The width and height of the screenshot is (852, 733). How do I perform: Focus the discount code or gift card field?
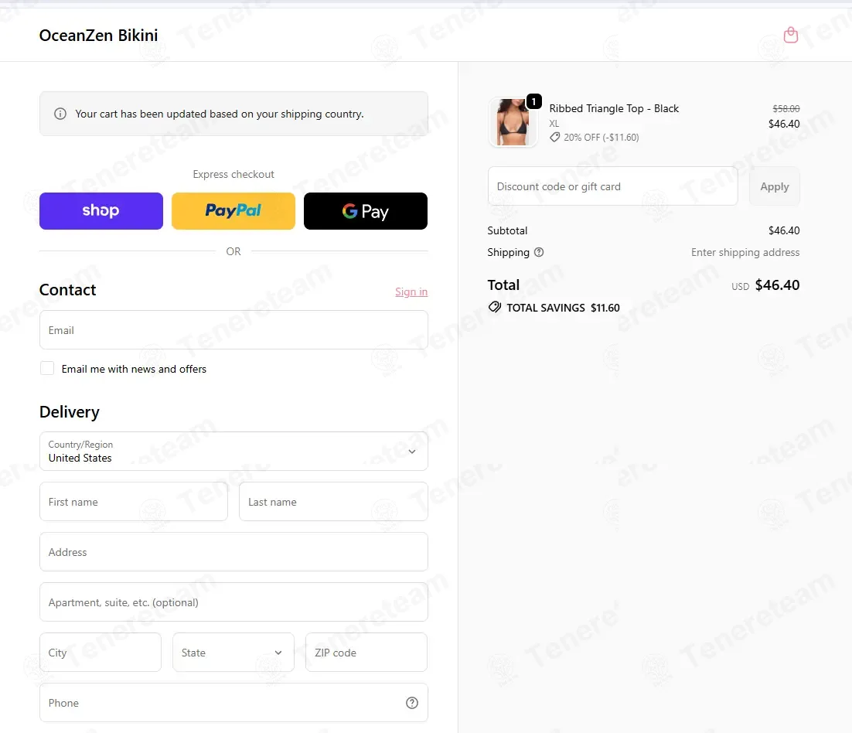[x=612, y=186]
